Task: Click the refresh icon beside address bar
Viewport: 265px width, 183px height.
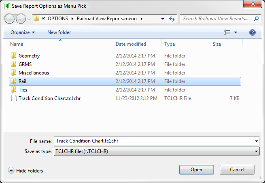Action: pyautogui.click(x=172, y=19)
